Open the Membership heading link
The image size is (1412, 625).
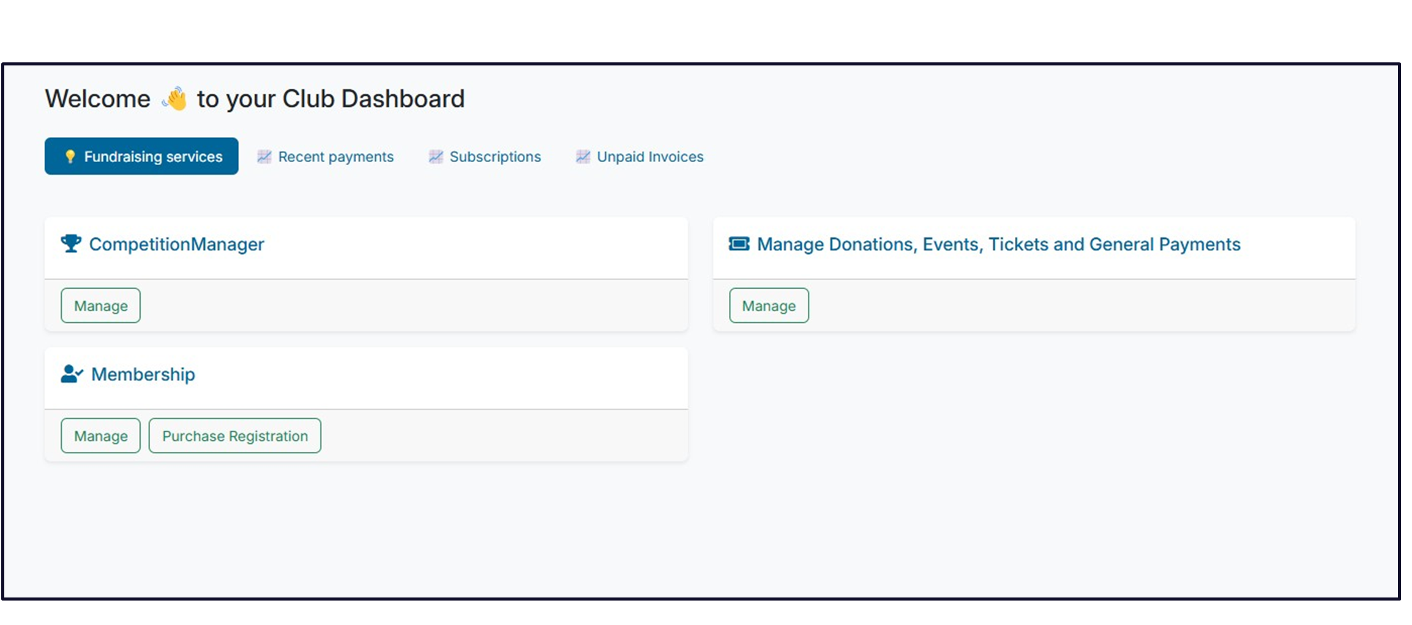pyautogui.click(x=142, y=374)
